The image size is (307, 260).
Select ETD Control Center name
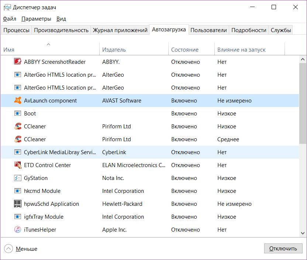[x=47, y=165]
